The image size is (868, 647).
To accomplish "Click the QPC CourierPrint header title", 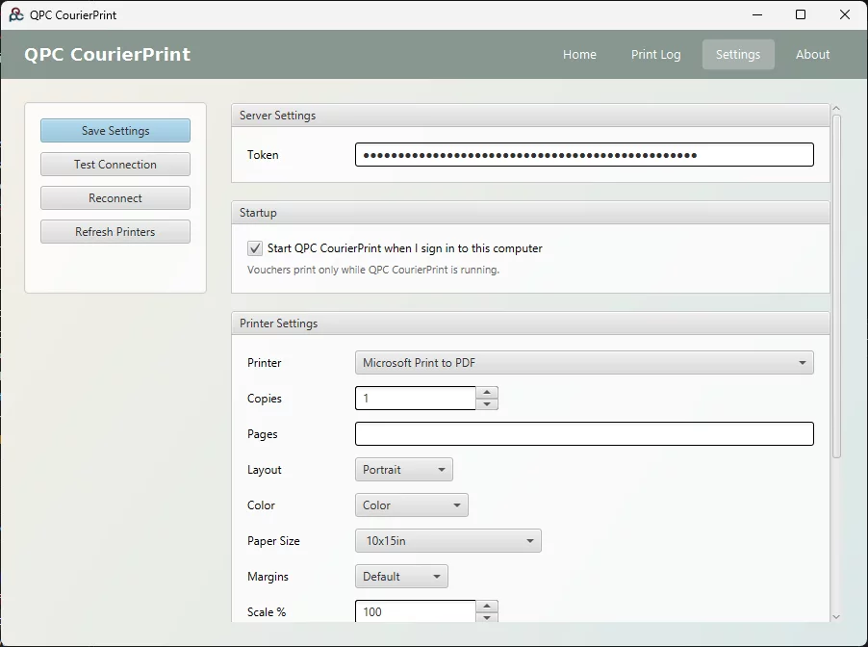I will tap(108, 54).
